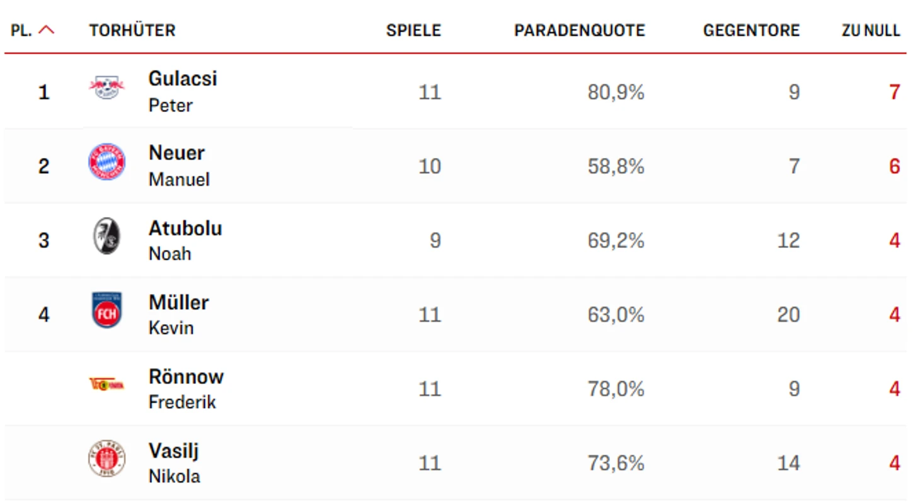Open goalkeeper Gulacsi Peter's profile
Viewport: 920px width, 503px height.
pos(183,91)
